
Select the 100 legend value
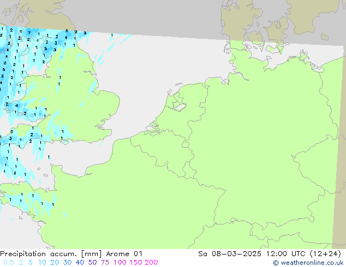click(x=120, y=263)
